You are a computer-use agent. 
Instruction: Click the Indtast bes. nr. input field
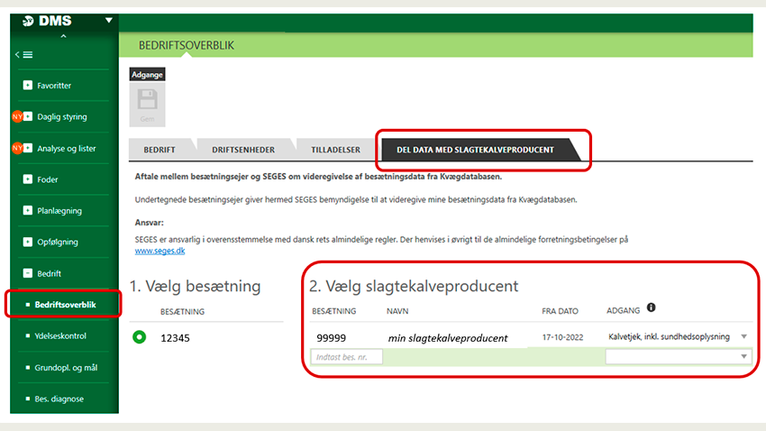tap(346, 357)
